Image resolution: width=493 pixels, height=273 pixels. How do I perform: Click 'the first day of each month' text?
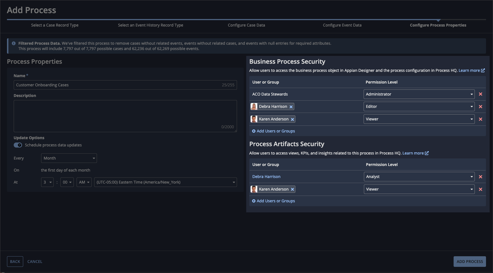tap(66, 170)
